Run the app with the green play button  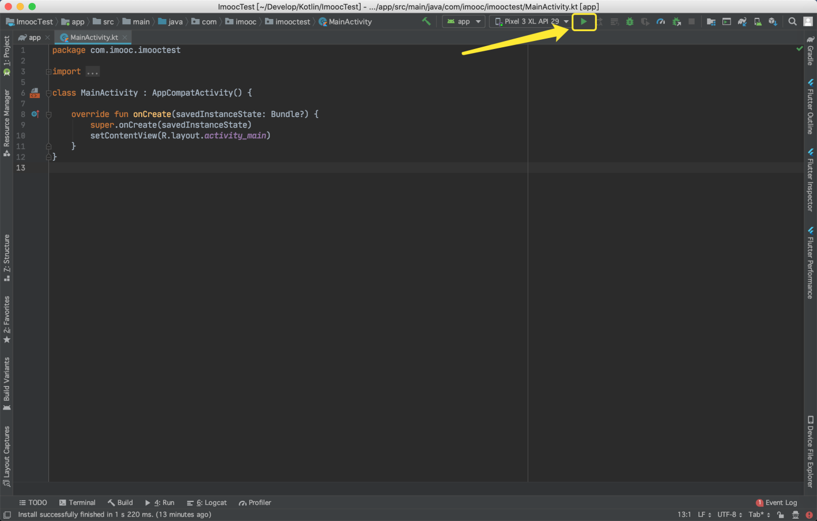tap(584, 21)
